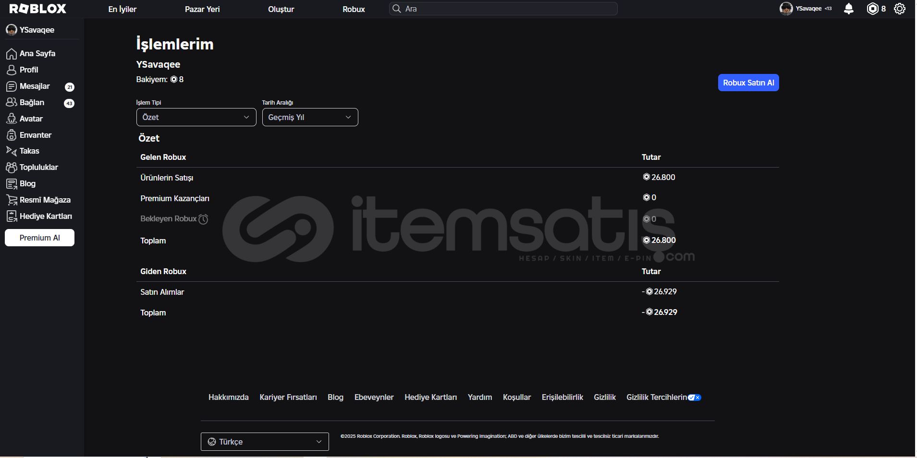Click Robux Satın Al button
This screenshot has width=917, height=458.
click(x=748, y=83)
